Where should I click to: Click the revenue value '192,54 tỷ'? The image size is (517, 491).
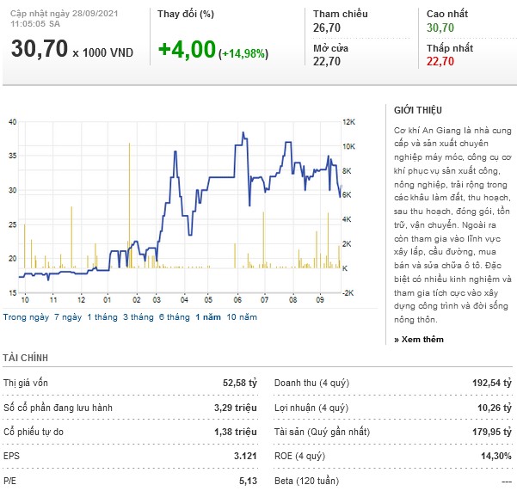point(492,383)
